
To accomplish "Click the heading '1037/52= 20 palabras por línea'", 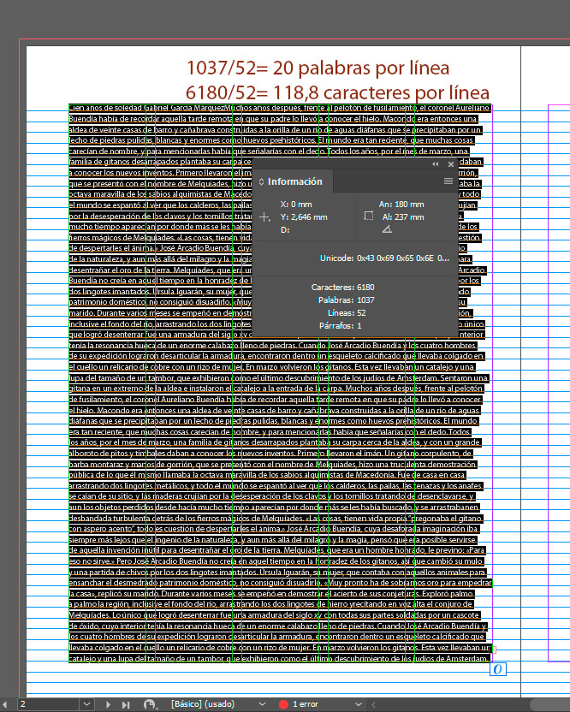I will pos(318,68).
